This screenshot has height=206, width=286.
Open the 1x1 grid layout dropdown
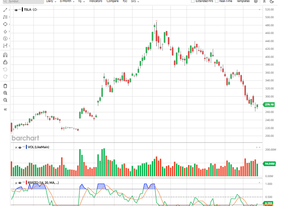pyautogui.click(x=135, y=1)
